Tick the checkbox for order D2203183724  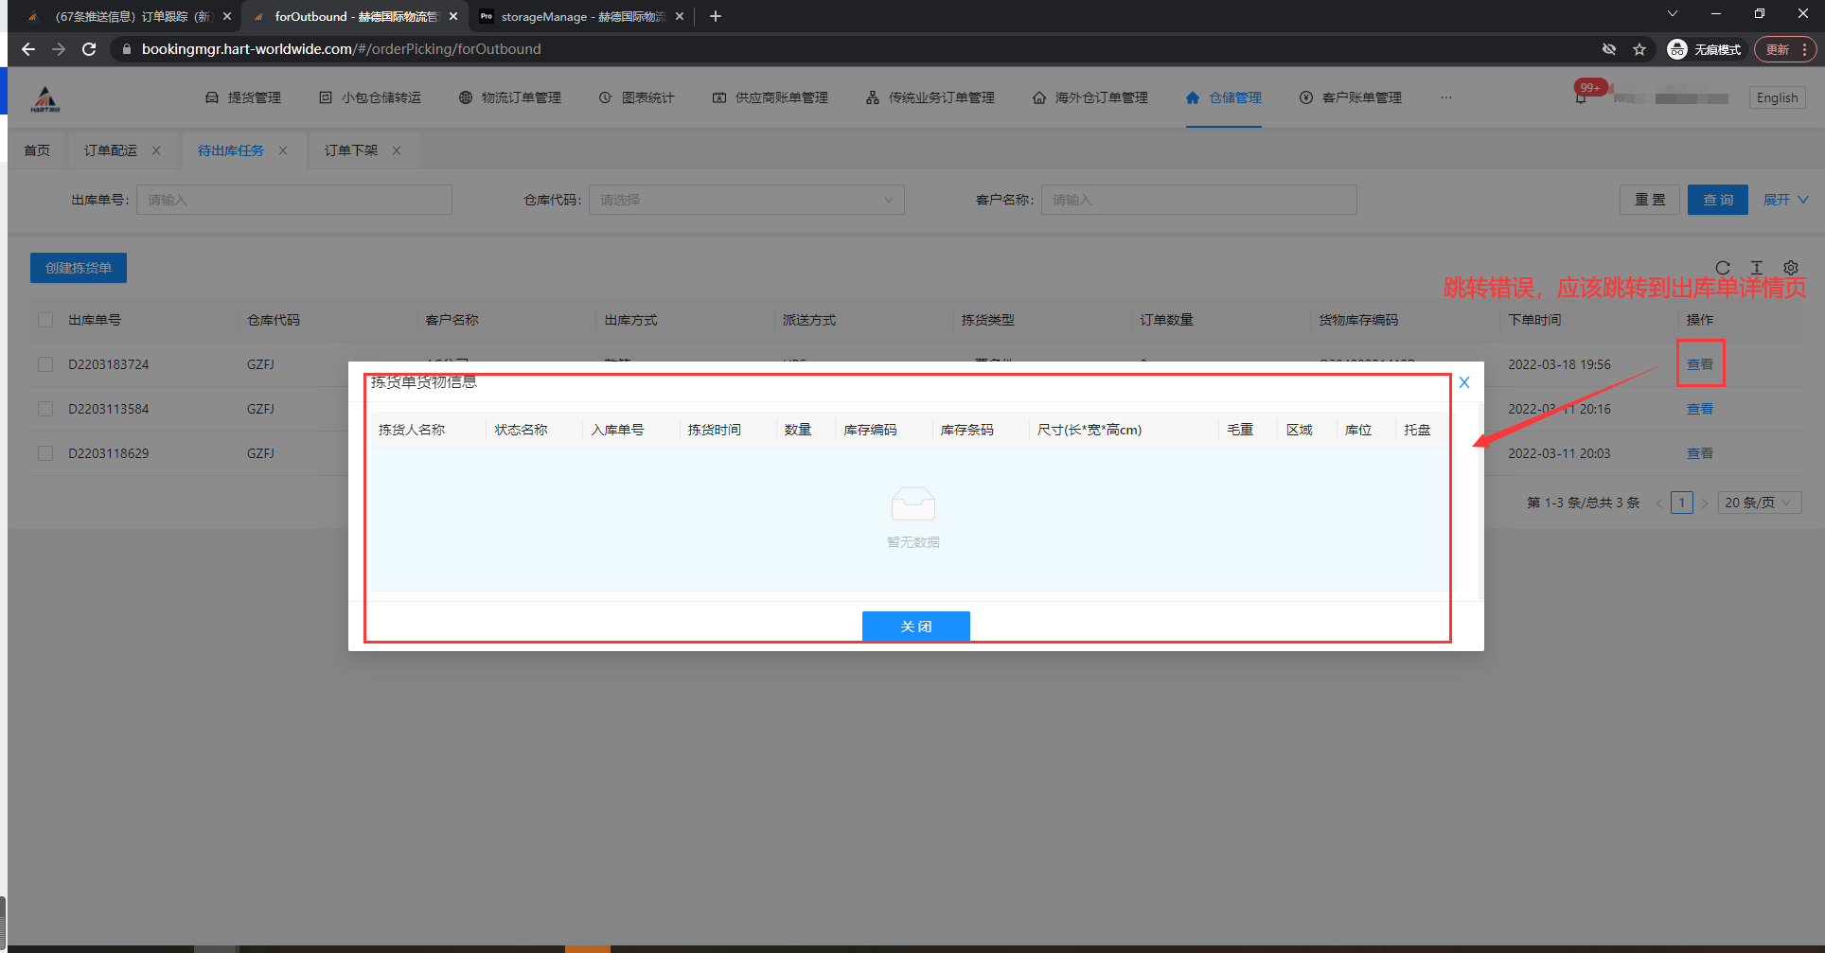[45, 364]
